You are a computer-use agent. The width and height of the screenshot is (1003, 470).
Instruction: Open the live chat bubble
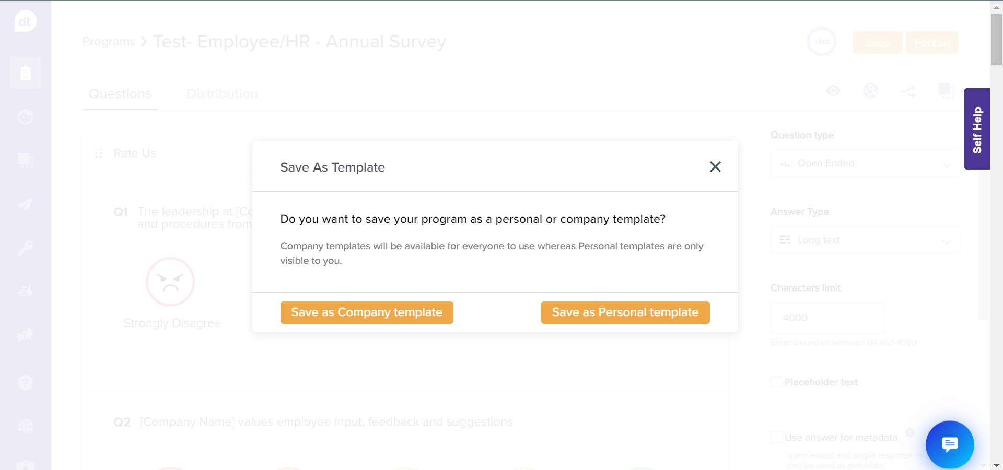point(949,444)
